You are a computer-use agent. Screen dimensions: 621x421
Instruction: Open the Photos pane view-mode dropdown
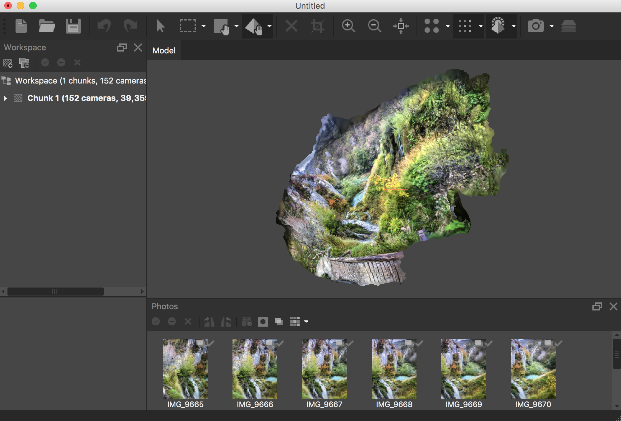click(306, 322)
